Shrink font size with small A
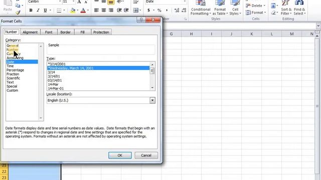321x180 pixels. [x=86, y=2]
